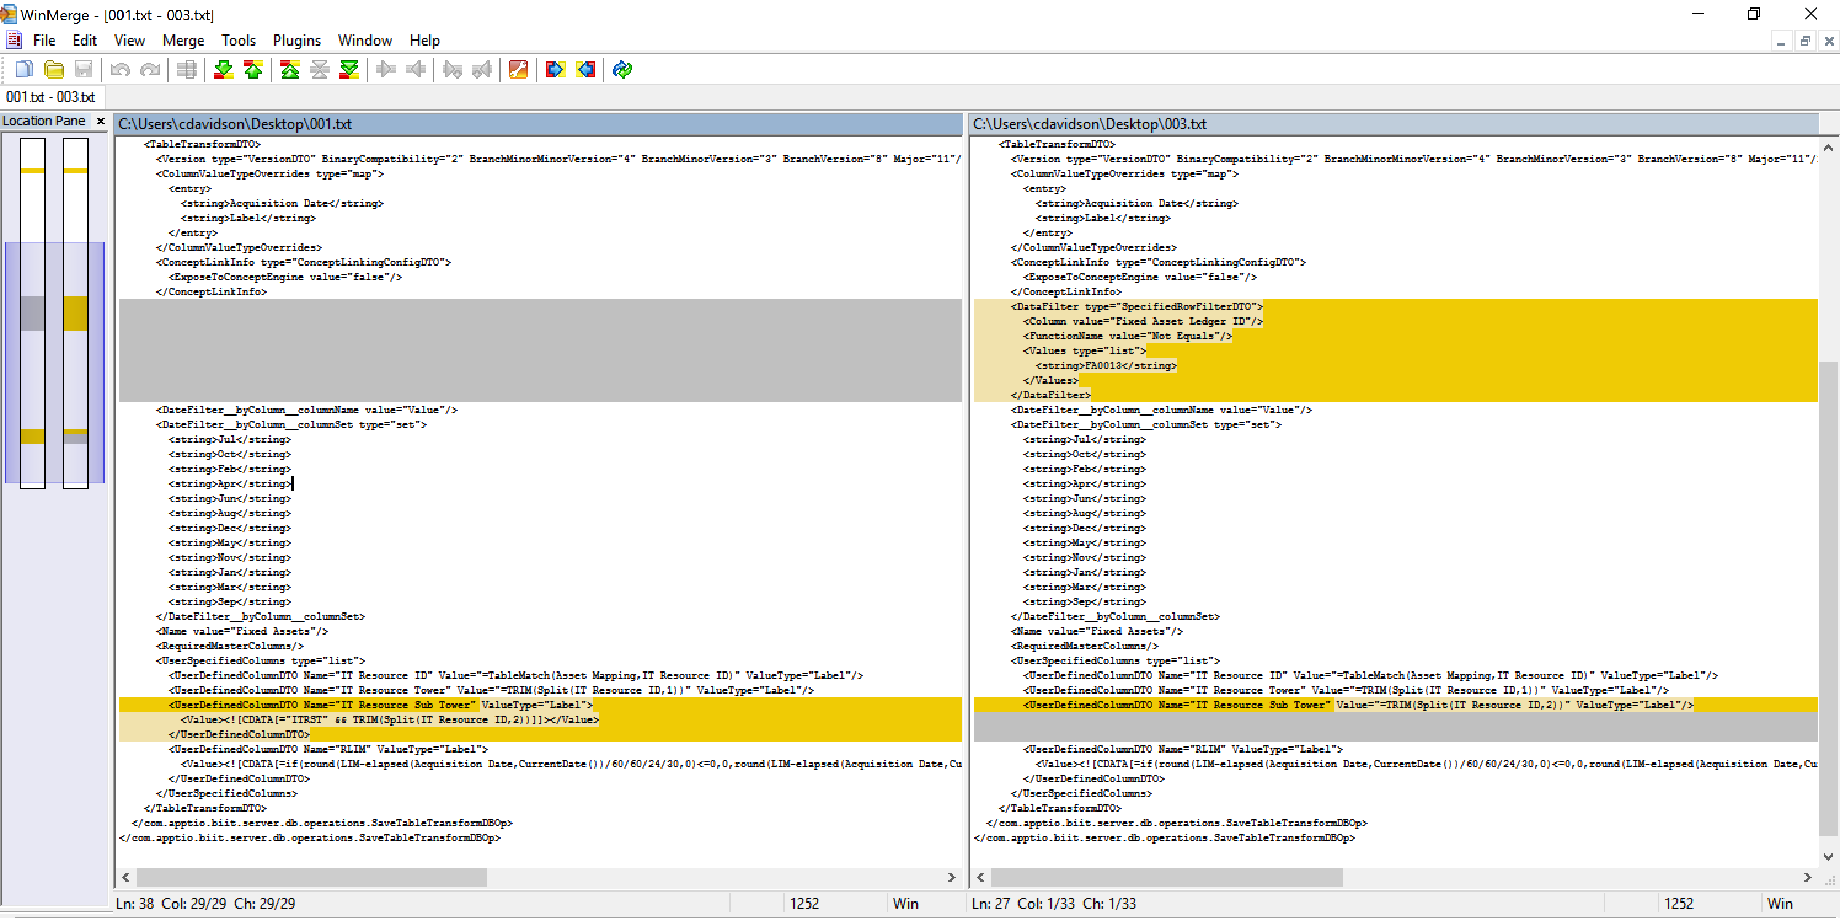Click the left status bar 1252 codepage
The height and width of the screenshot is (918, 1840).
tap(804, 903)
